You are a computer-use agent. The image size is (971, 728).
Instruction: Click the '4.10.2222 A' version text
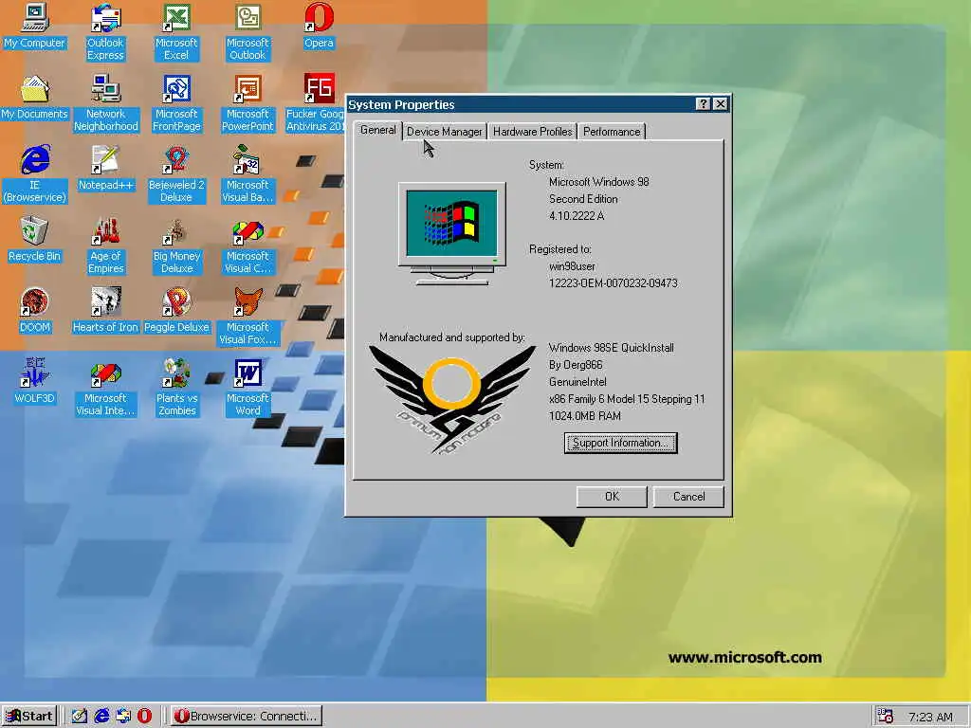577,215
